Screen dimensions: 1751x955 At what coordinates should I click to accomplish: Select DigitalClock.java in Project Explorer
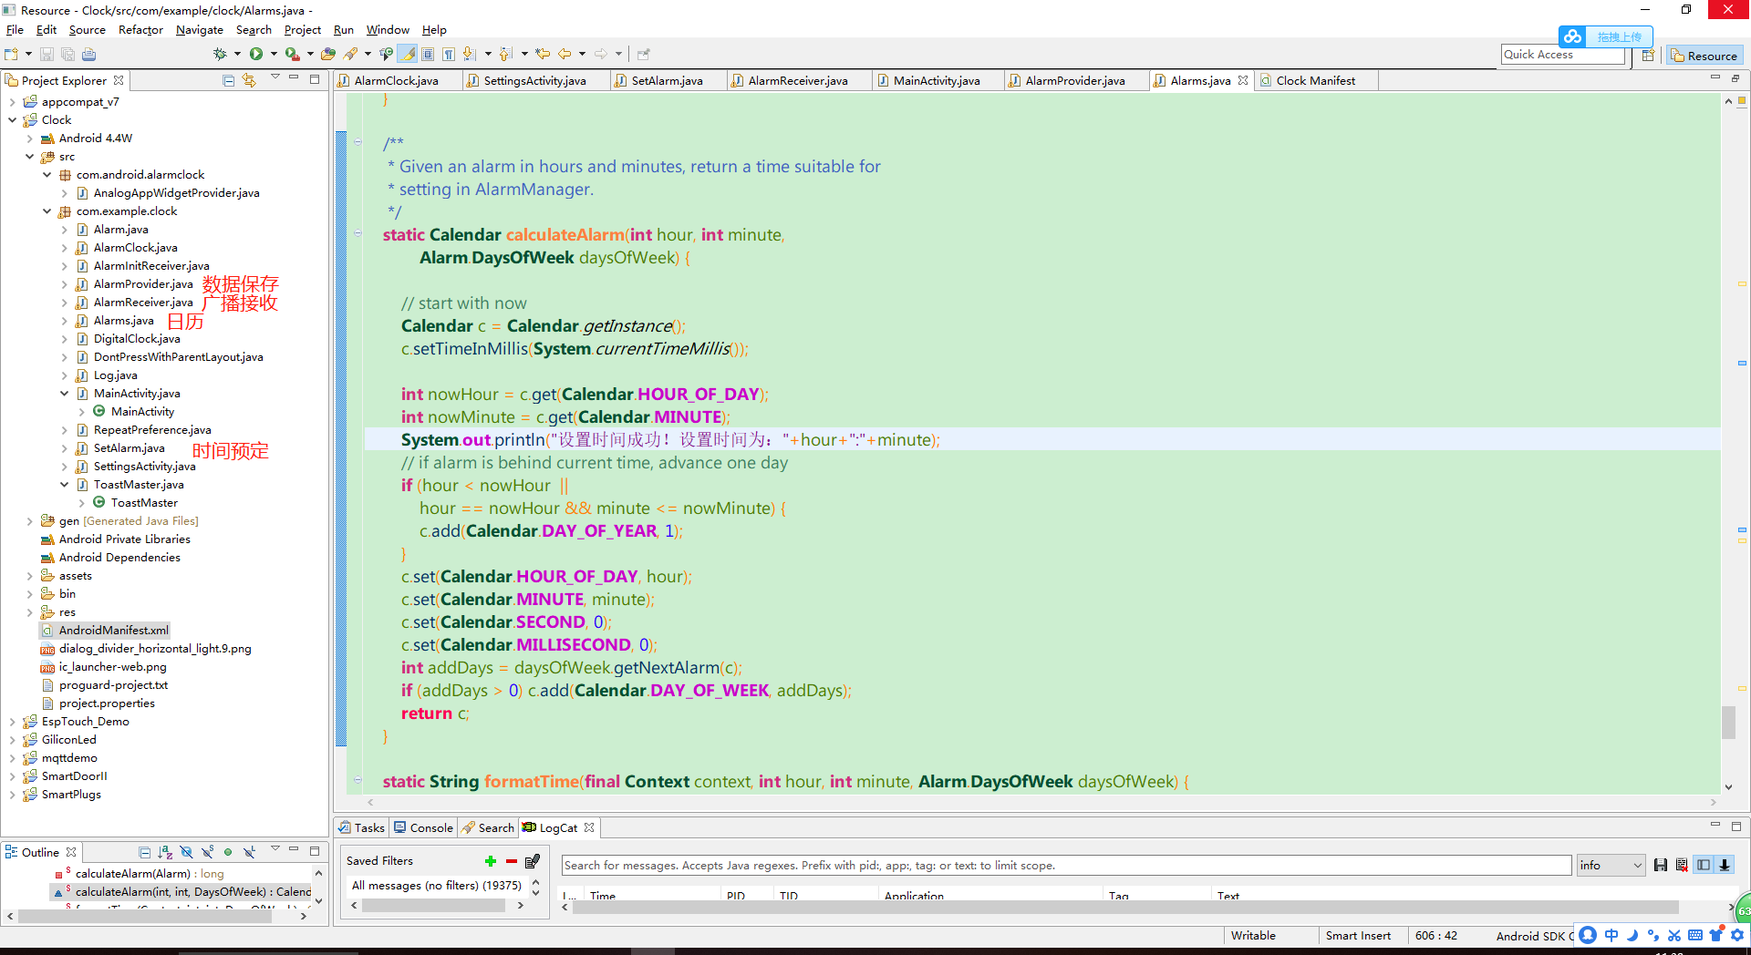point(137,338)
